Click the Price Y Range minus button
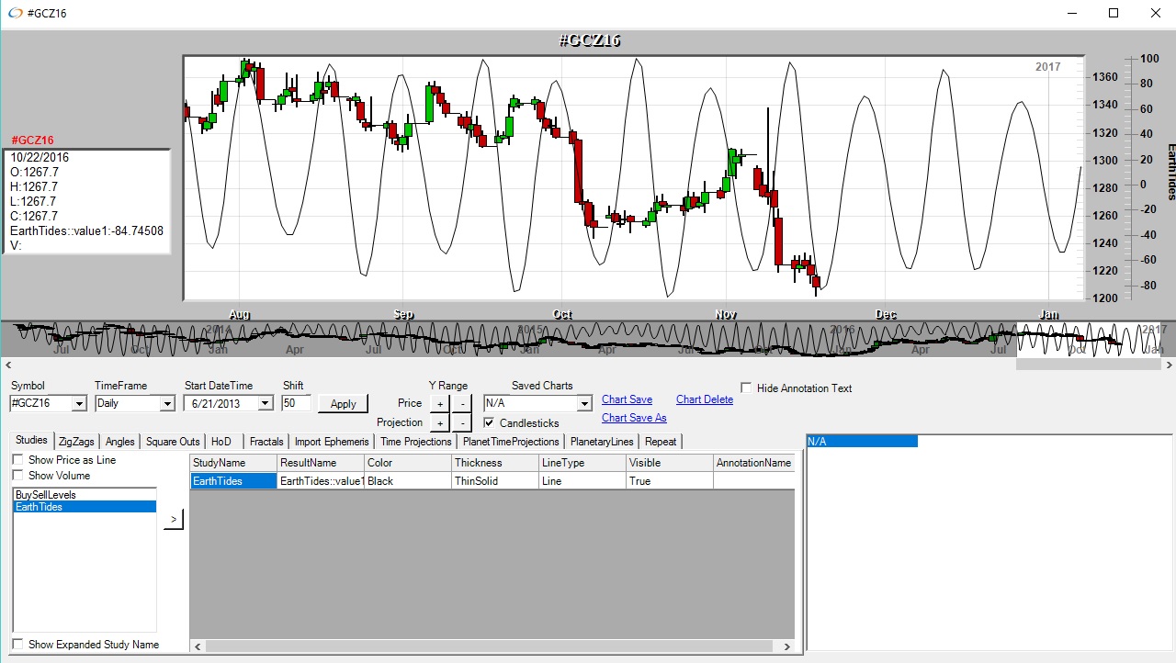 click(462, 403)
